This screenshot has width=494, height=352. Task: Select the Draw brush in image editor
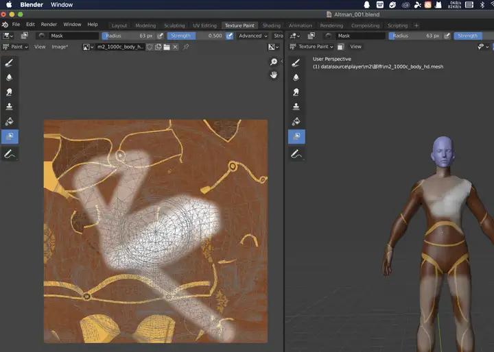click(x=10, y=62)
